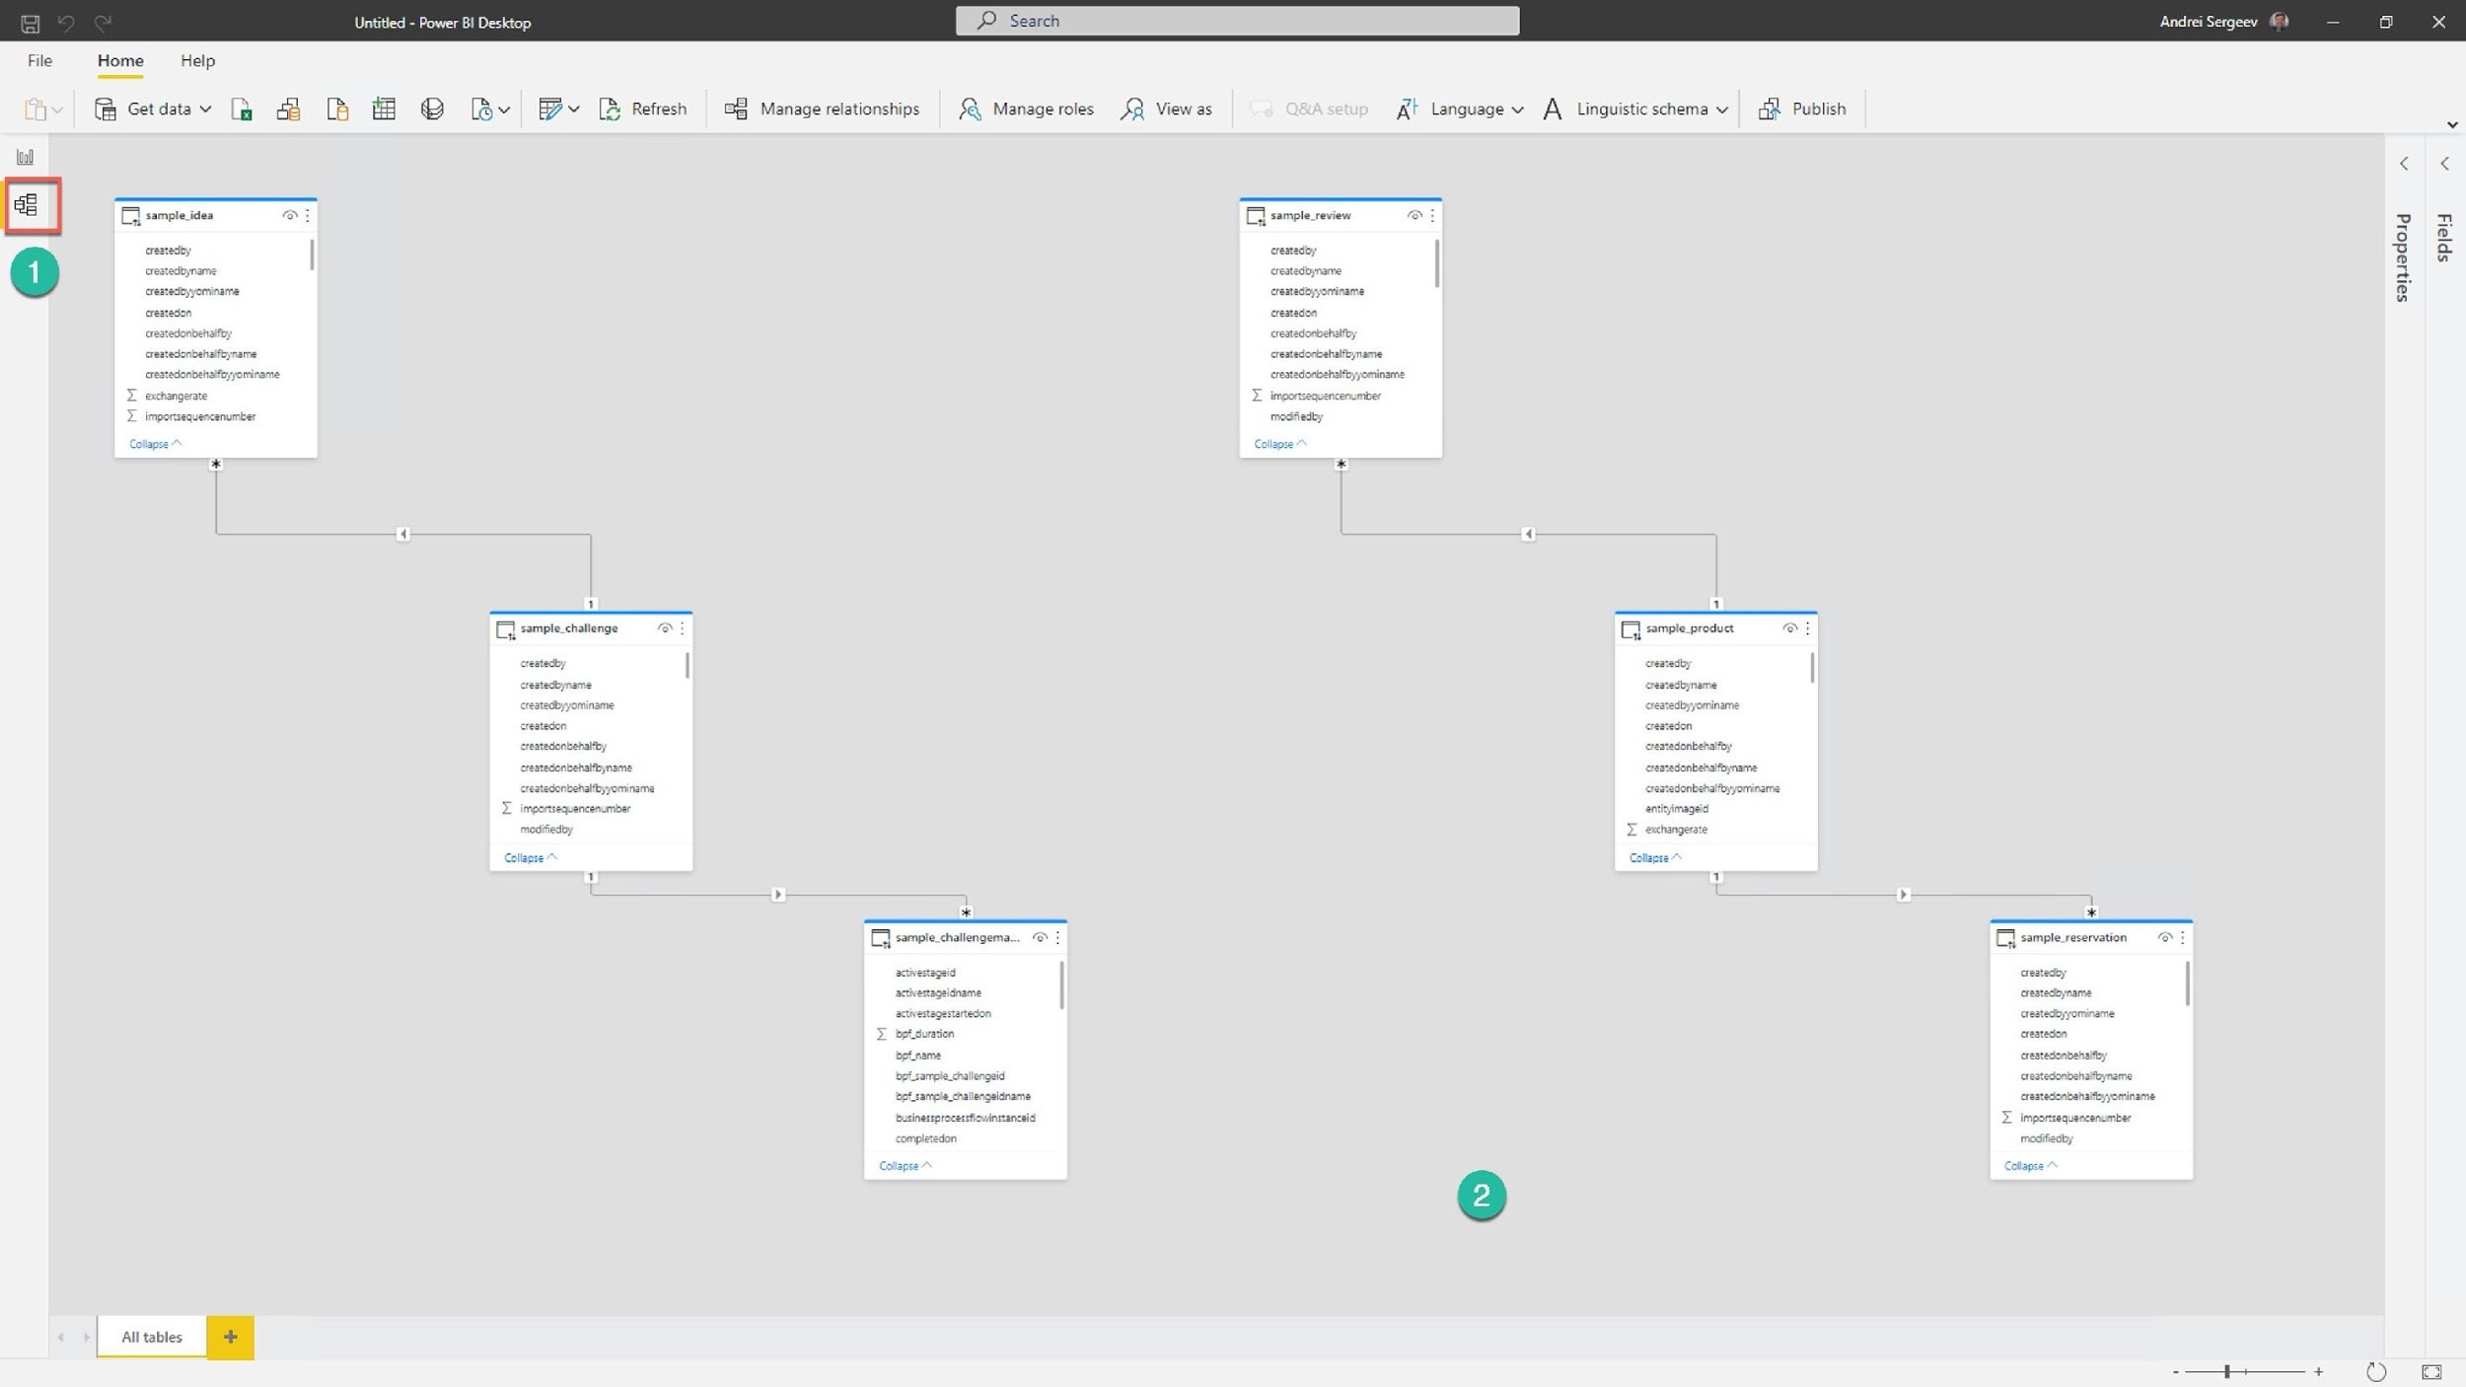
Task: Open the File menu
Action: (x=39, y=60)
